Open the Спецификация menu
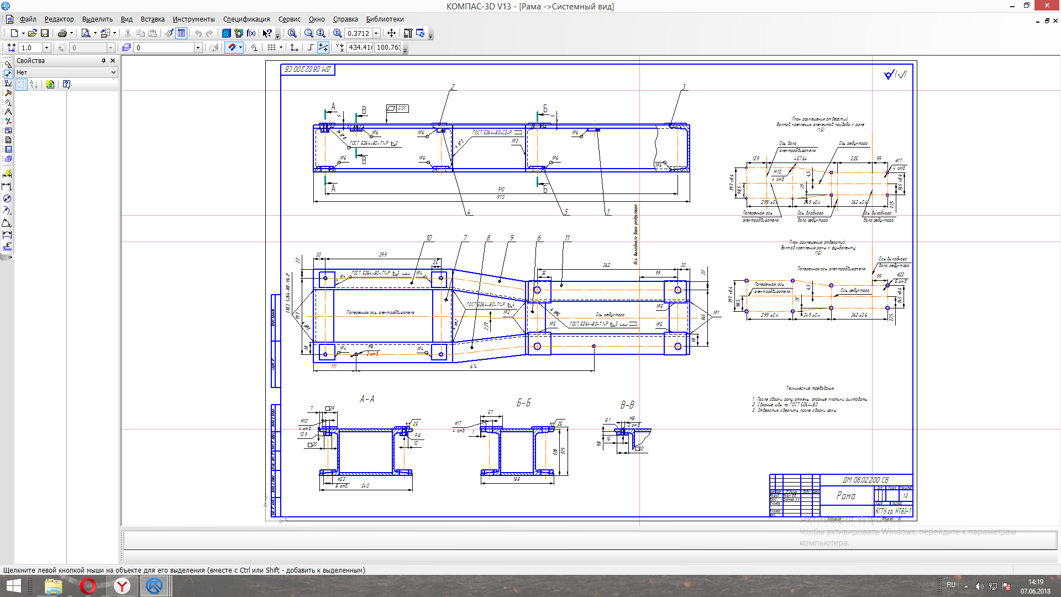This screenshot has height=597, width=1061. click(x=246, y=19)
